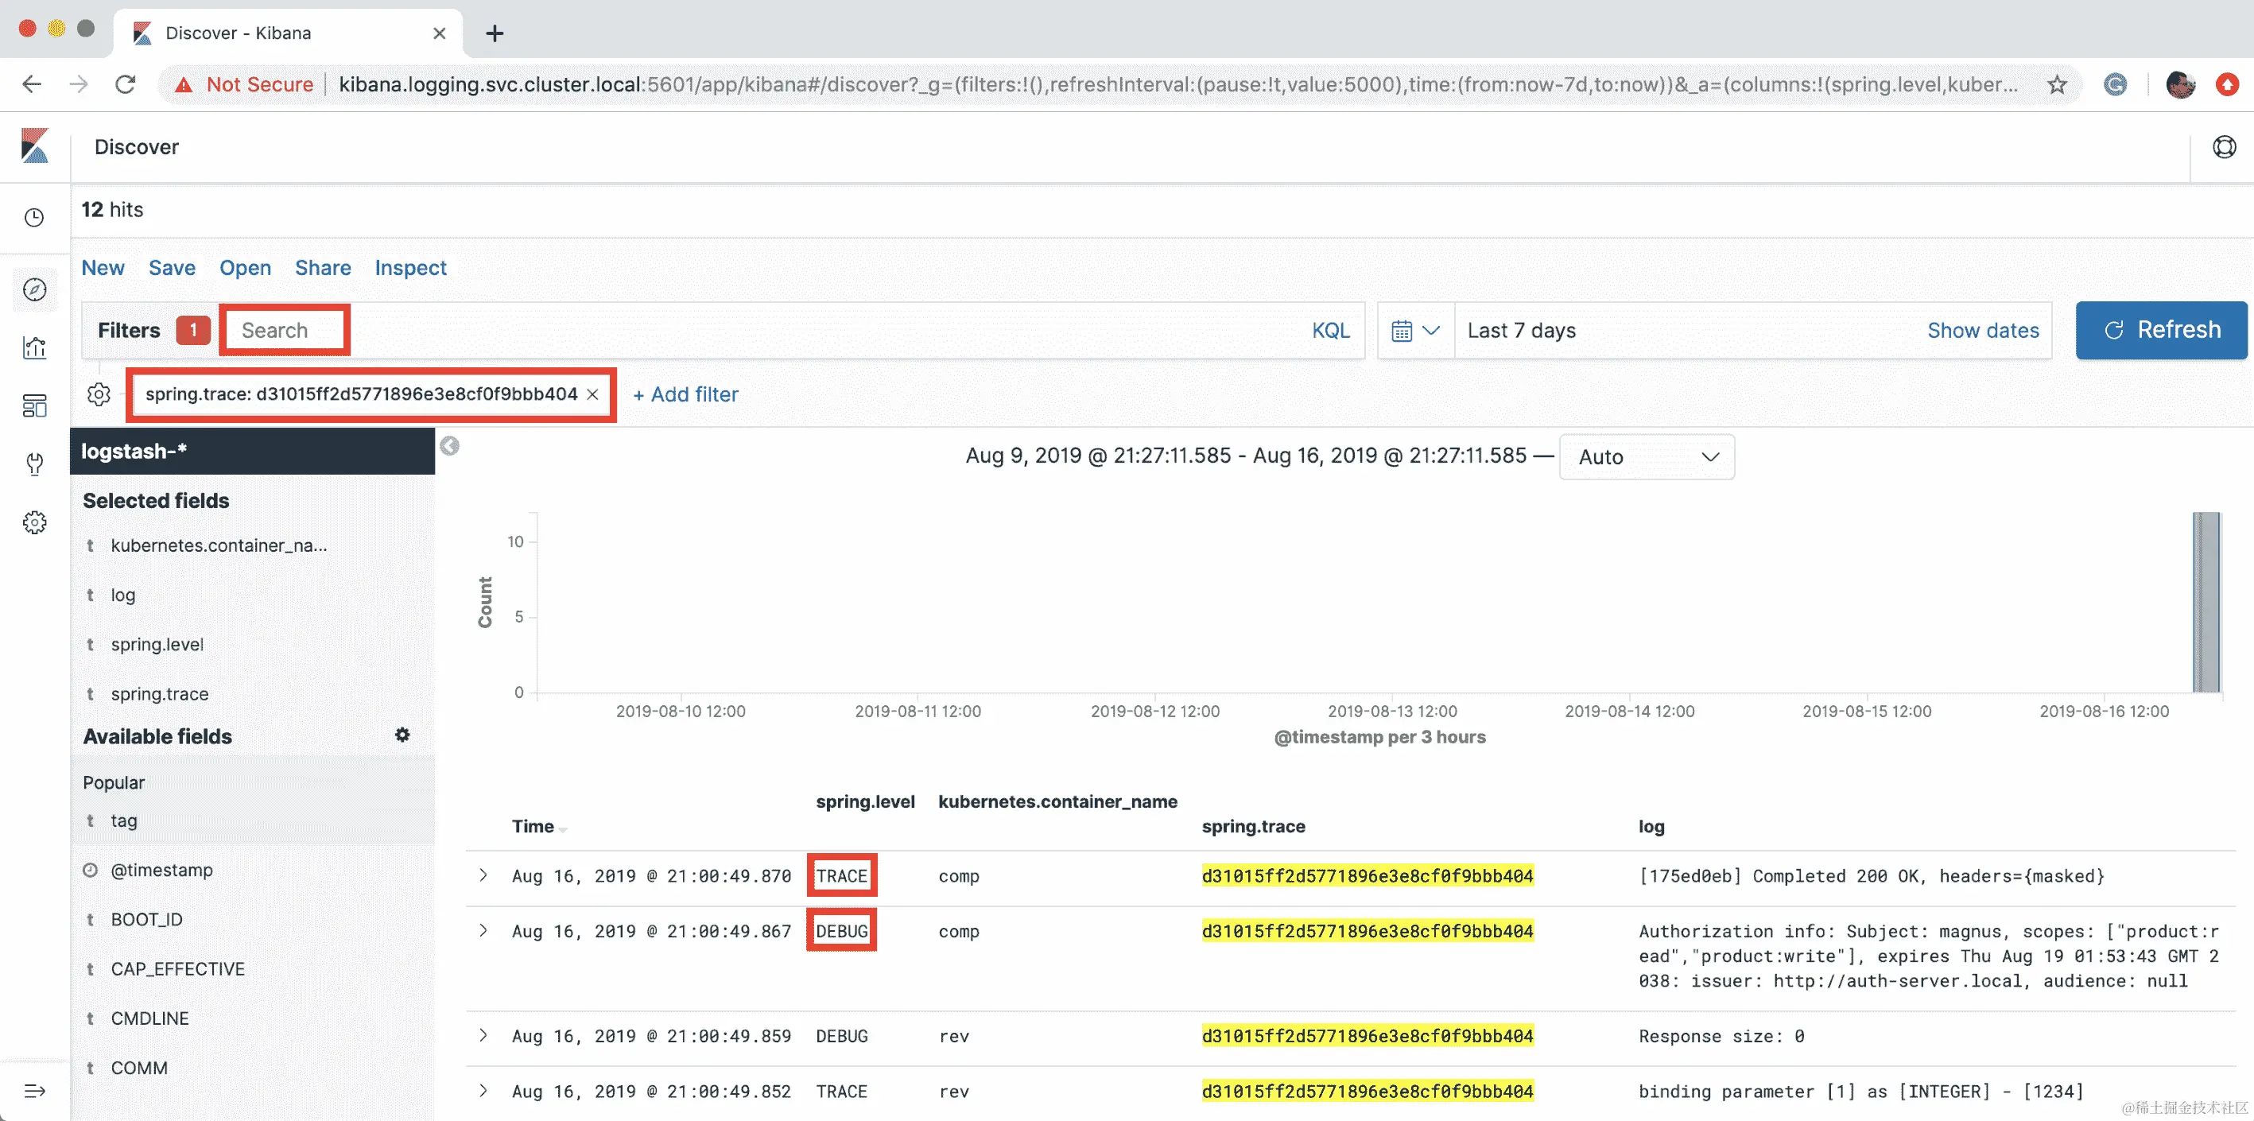Click the Share menu item
Viewport: 2254px width, 1121px height.
click(322, 268)
